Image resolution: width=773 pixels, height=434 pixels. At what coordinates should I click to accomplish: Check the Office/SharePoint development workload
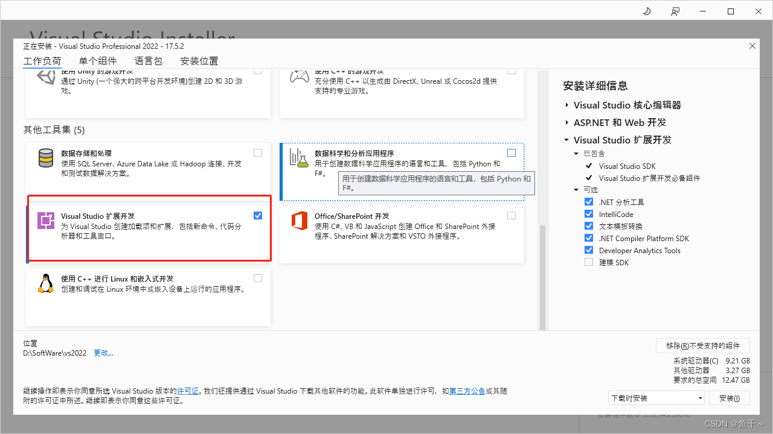point(512,216)
